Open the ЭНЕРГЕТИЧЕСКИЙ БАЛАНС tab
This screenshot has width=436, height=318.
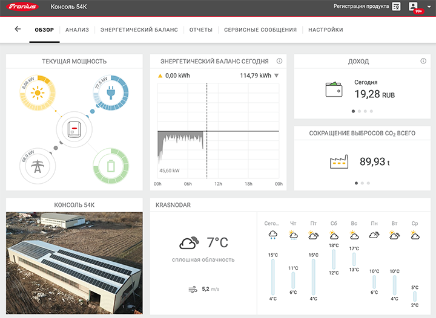tap(139, 30)
